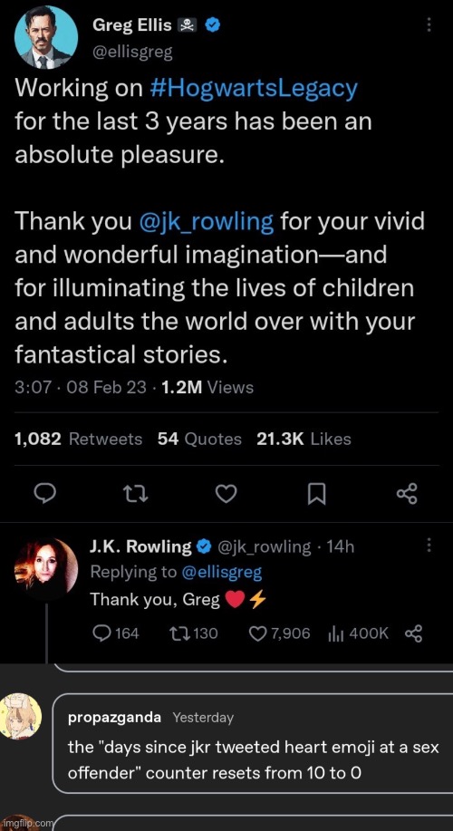
Task: Like J.K. Rowling's reply showing 7,906
Action: 280,633
